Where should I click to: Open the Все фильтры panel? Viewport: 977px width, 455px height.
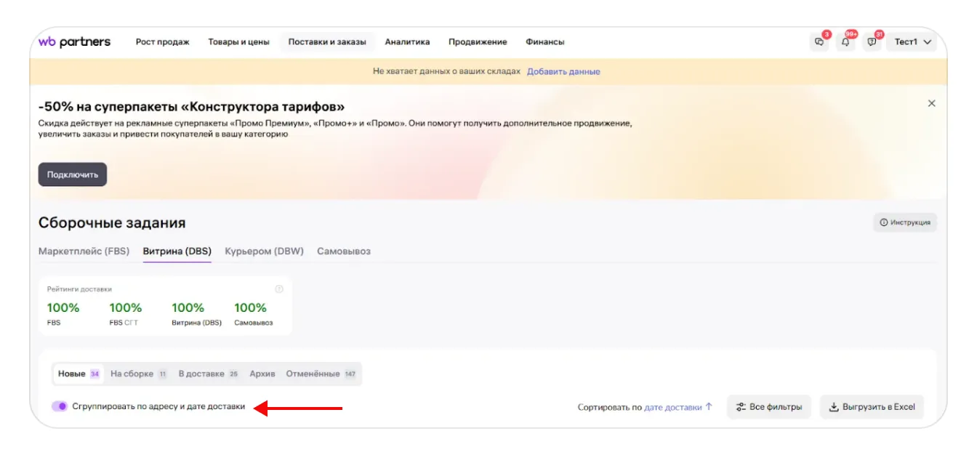(x=768, y=407)
